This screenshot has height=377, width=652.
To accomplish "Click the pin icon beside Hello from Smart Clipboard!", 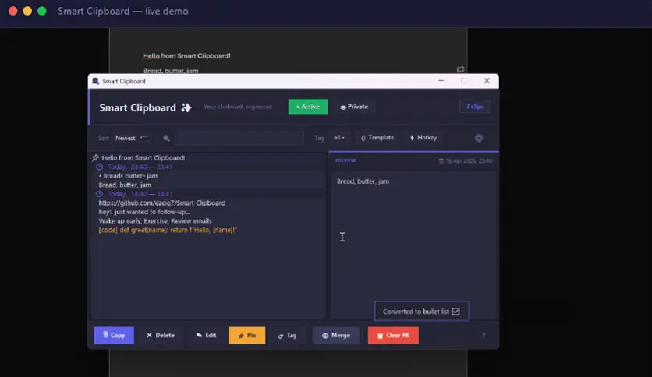I will pyautogui.click(x=96, y=158).
